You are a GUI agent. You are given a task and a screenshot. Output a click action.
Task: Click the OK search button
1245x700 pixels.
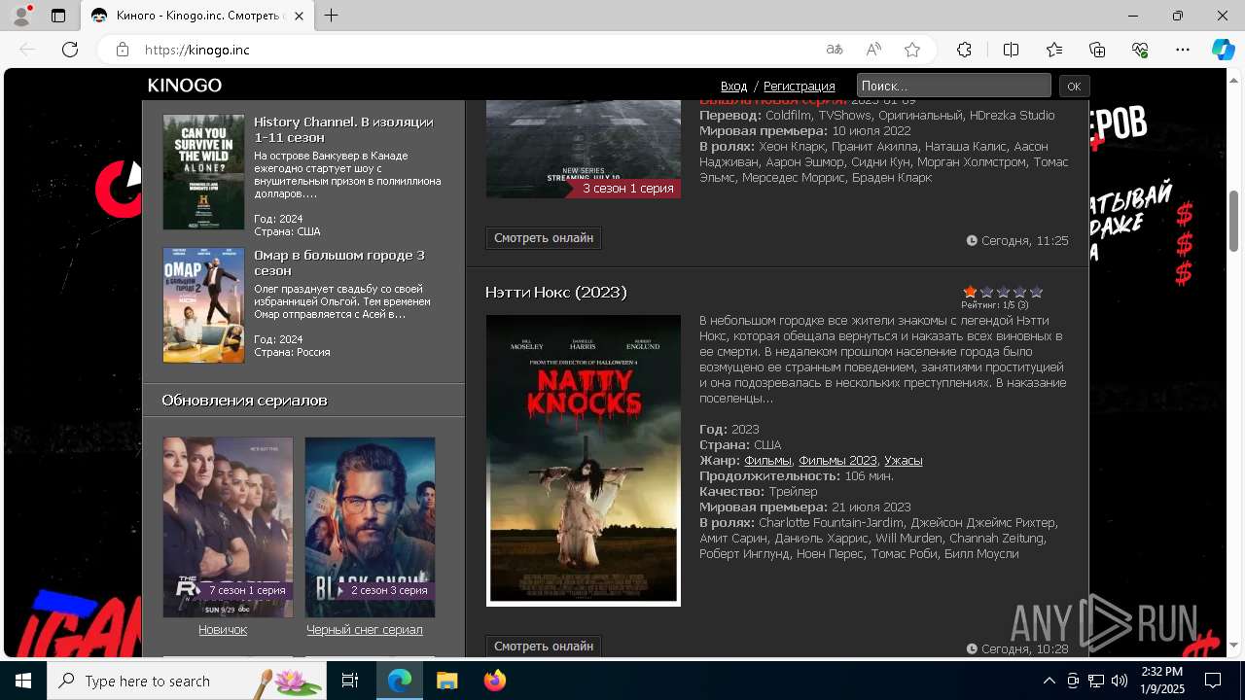pos(1074,86)
